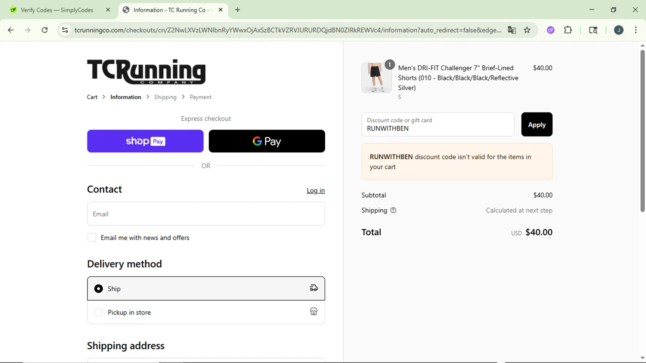
Task: Click the TC Running Company logo
Action: (x=146, y=71)
